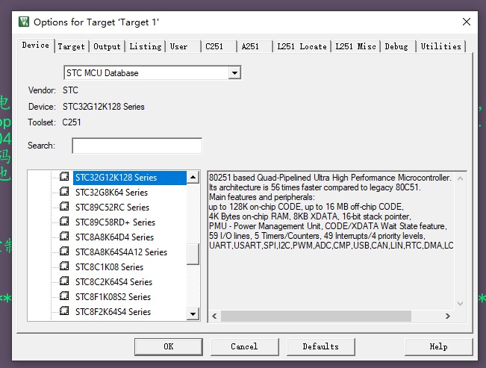Open the Output tab
Screen dimensions: 486x368
point(107,46)
